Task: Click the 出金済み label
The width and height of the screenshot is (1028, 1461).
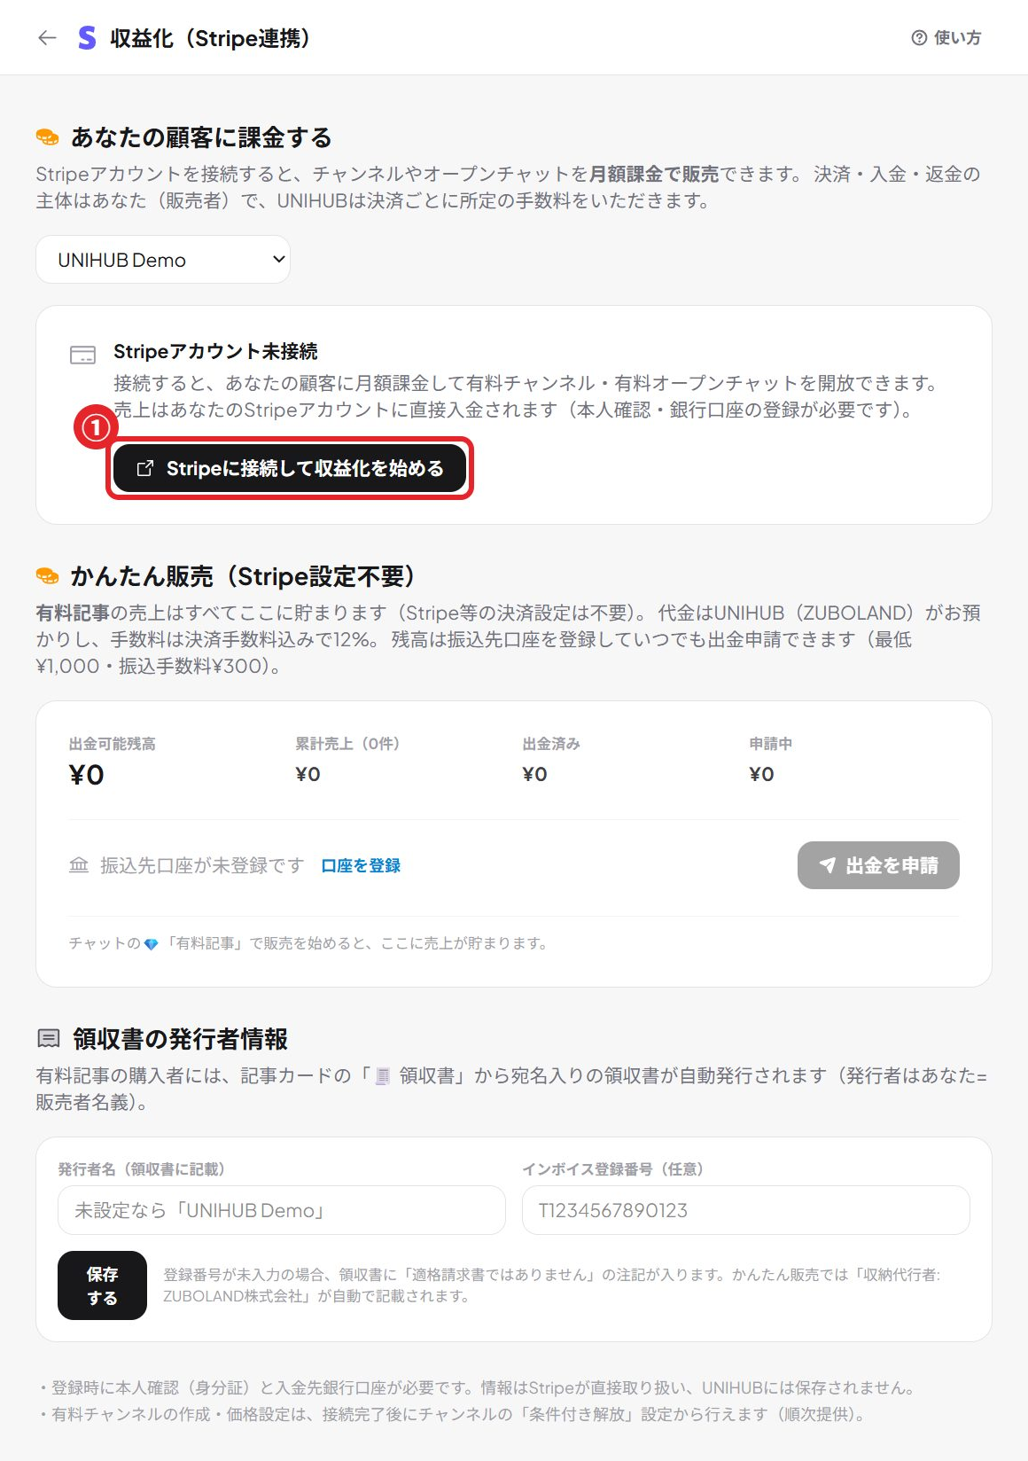Action: coord(551,744)
